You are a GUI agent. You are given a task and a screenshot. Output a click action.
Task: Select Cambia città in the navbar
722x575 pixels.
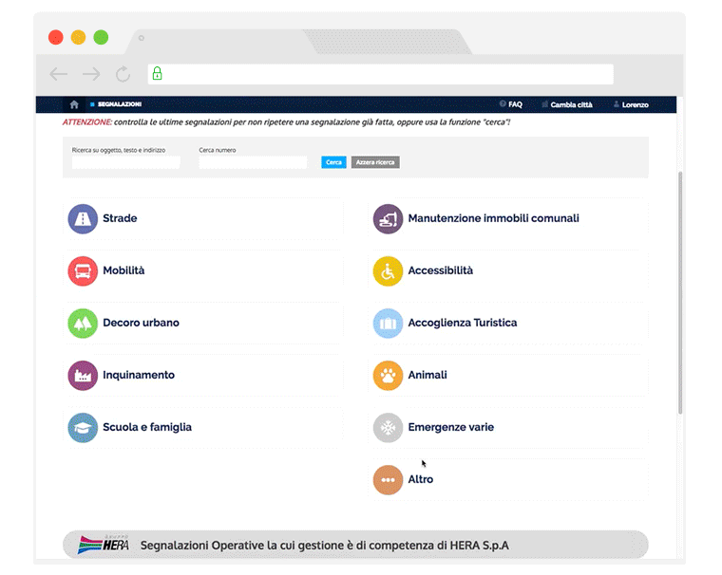click(x=567, y=104)
